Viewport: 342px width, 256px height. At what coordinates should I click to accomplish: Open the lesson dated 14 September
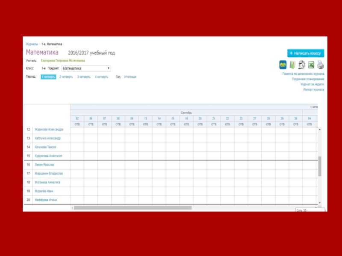[159, 119]
